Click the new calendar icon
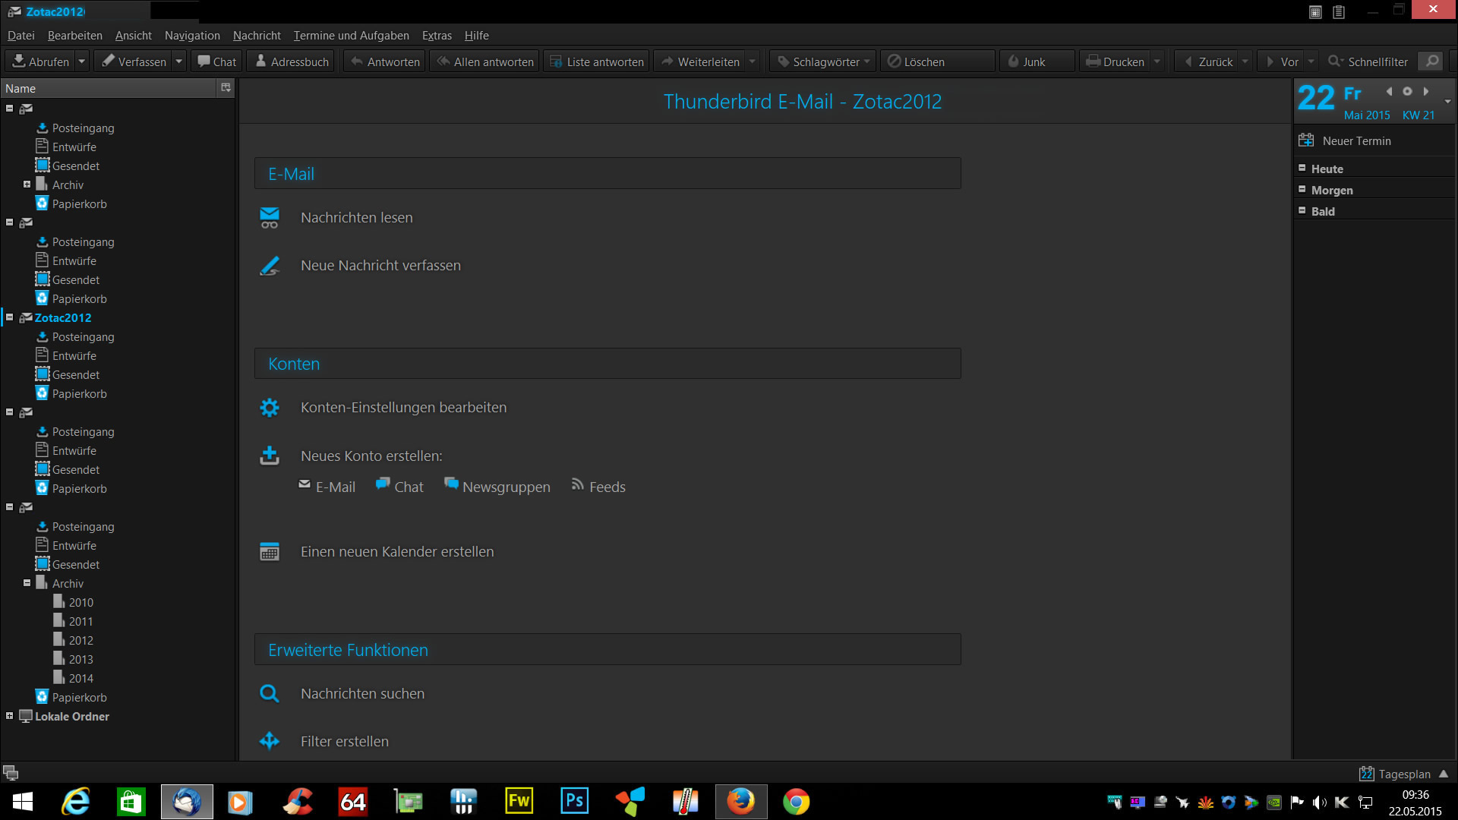Screen dimensions: 1458x820 click(x=270, y=552)
